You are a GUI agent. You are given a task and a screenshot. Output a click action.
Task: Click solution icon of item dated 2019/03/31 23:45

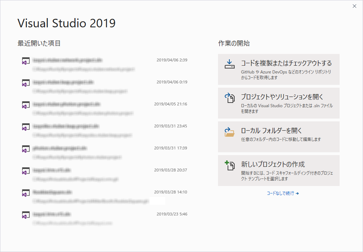[x=26, y=127]
